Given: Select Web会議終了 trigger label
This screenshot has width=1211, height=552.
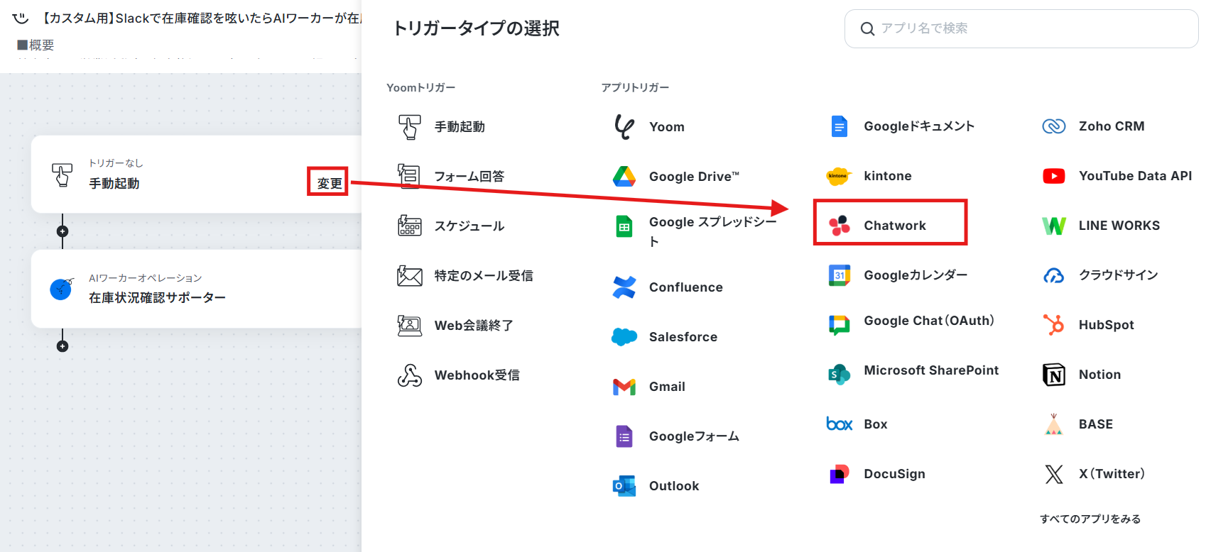Looking at the screenshot, I should (x=474, y=326).
